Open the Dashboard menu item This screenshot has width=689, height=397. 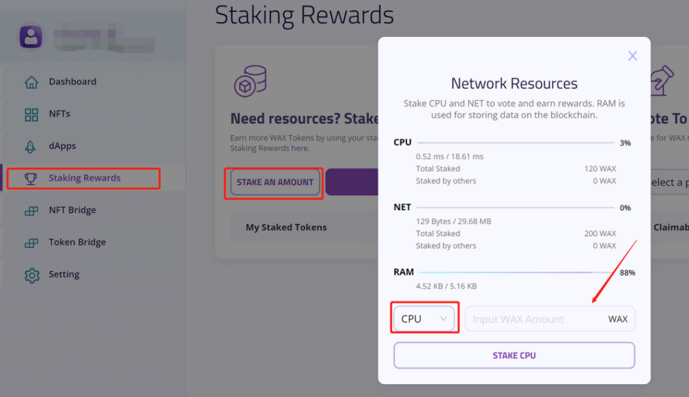(x=72, y=82)
